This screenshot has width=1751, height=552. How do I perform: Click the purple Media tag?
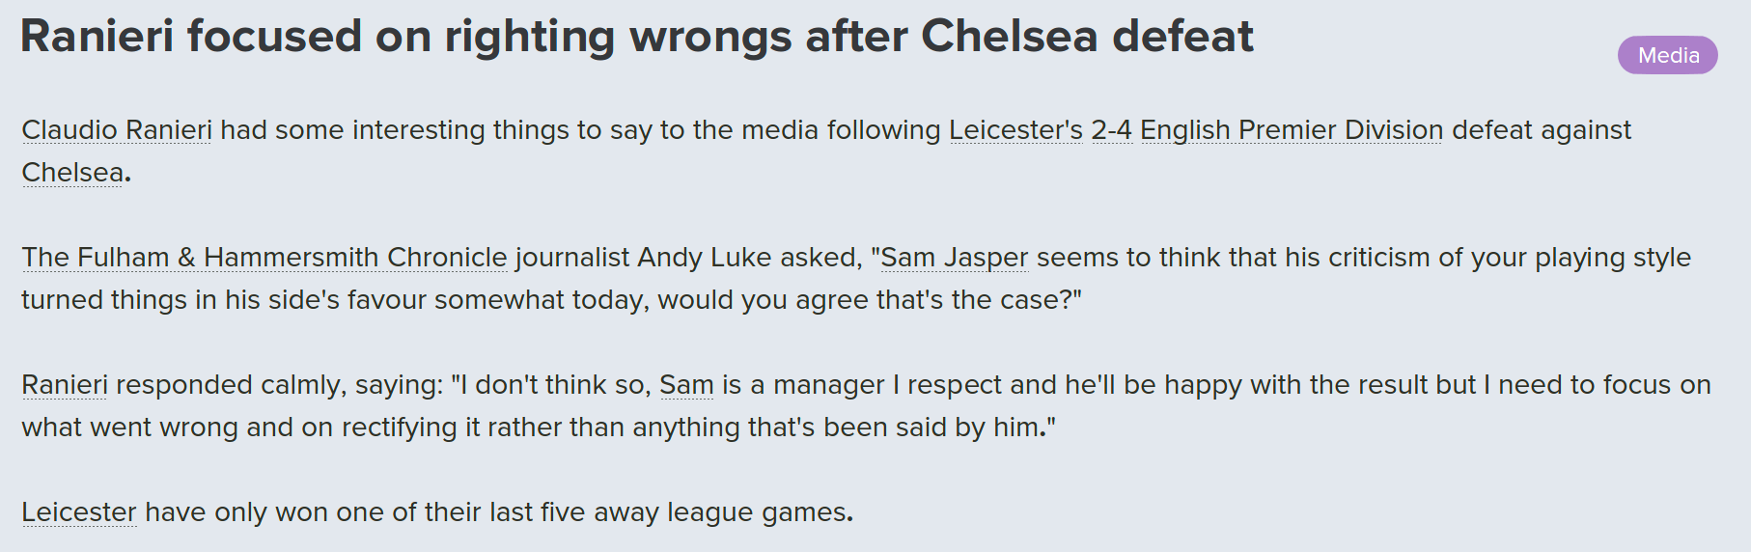click(x=1668, y=55)
